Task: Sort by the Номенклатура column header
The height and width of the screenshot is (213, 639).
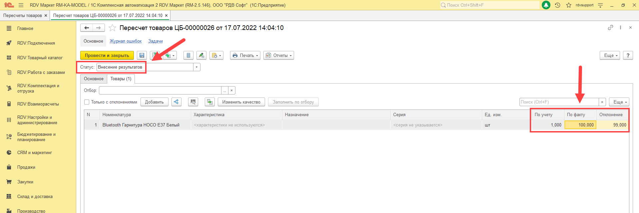Action: pos(145,115)
